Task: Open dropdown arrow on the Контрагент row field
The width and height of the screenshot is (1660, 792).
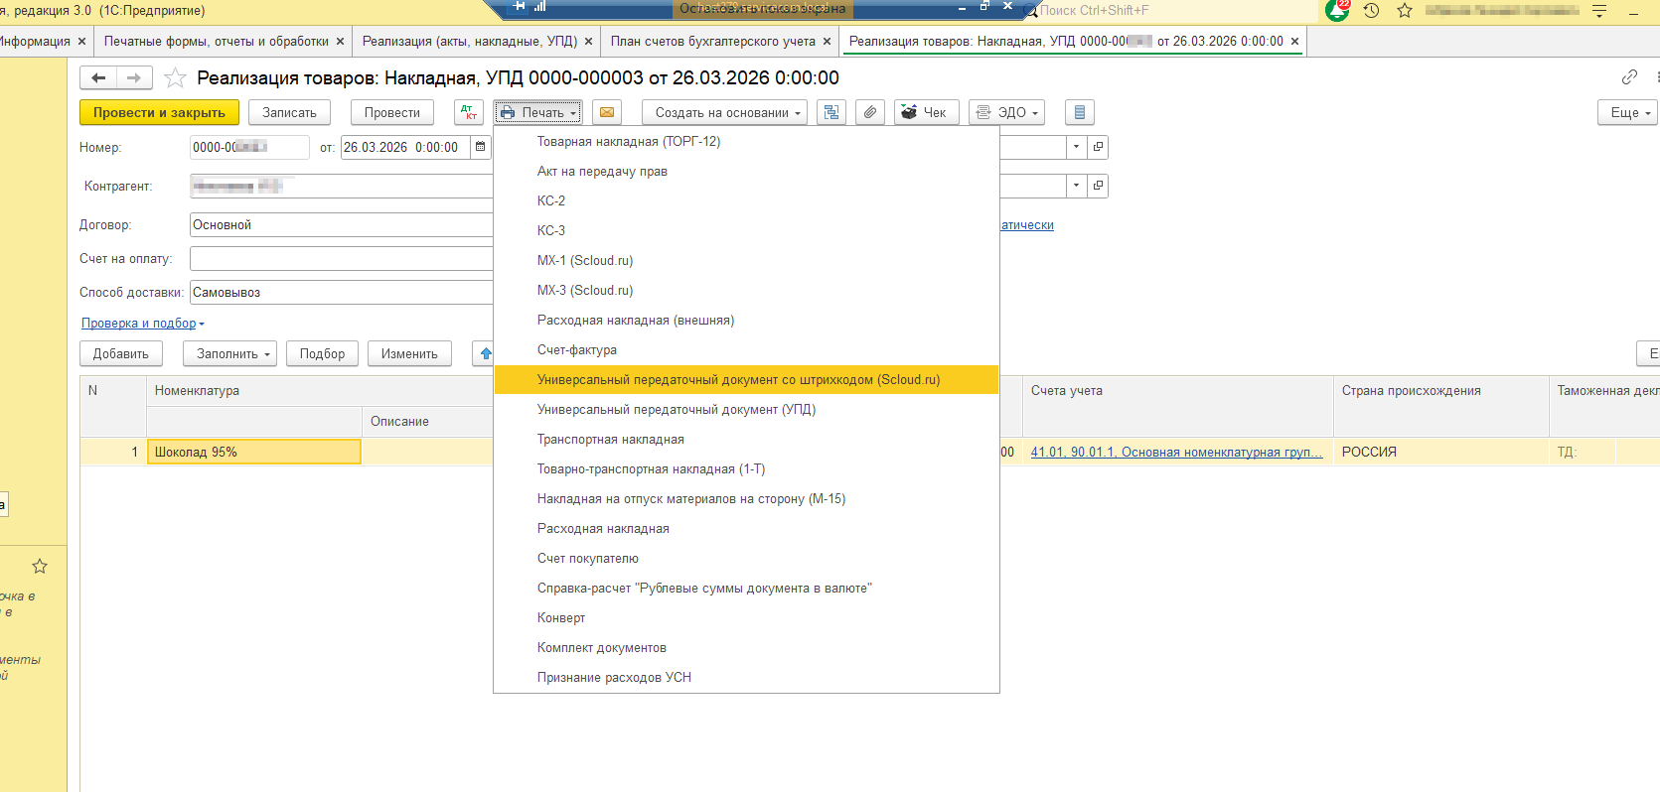Action: (x=1076, y=186)
